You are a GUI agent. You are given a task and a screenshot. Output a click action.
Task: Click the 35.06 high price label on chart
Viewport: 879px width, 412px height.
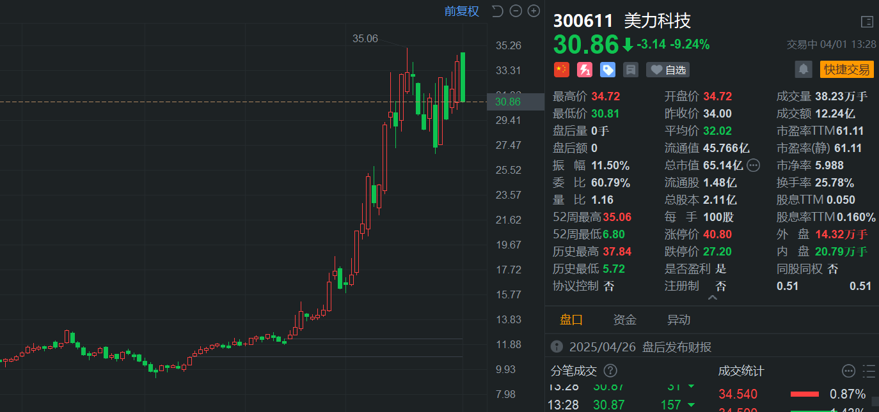click(365, 38)
